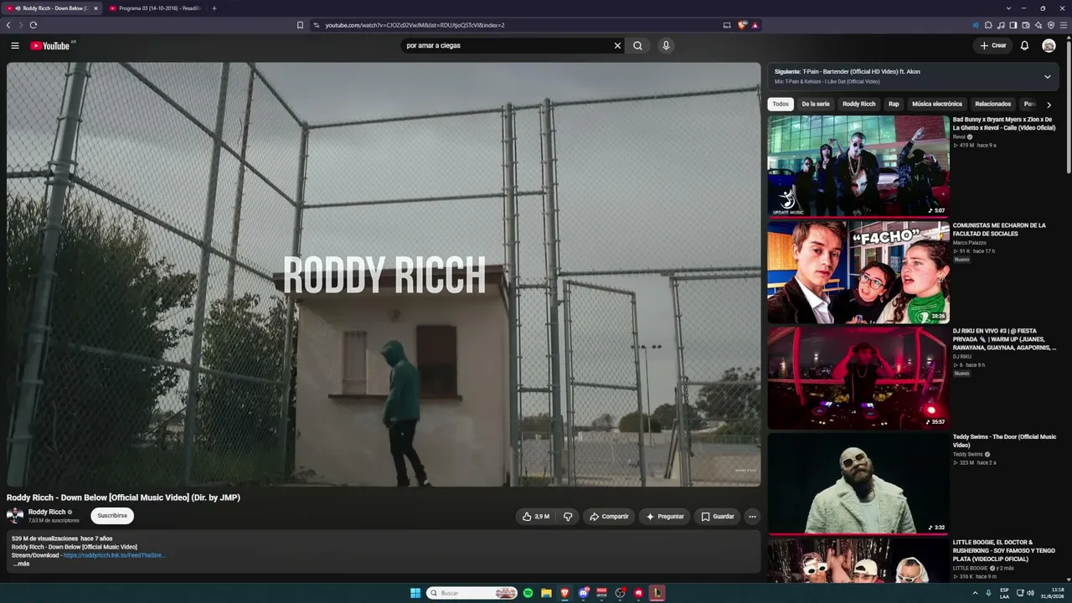The image size is (1072, 603).
Task: Dislike the Roddy Ricch video
Action: point(568,517)
